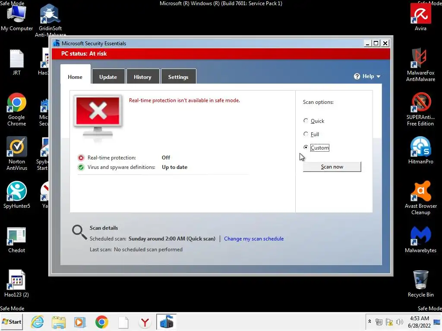Viewport: 442px width, 331px height.
Task: Switch to the Home tab
Action: point(75,77)
